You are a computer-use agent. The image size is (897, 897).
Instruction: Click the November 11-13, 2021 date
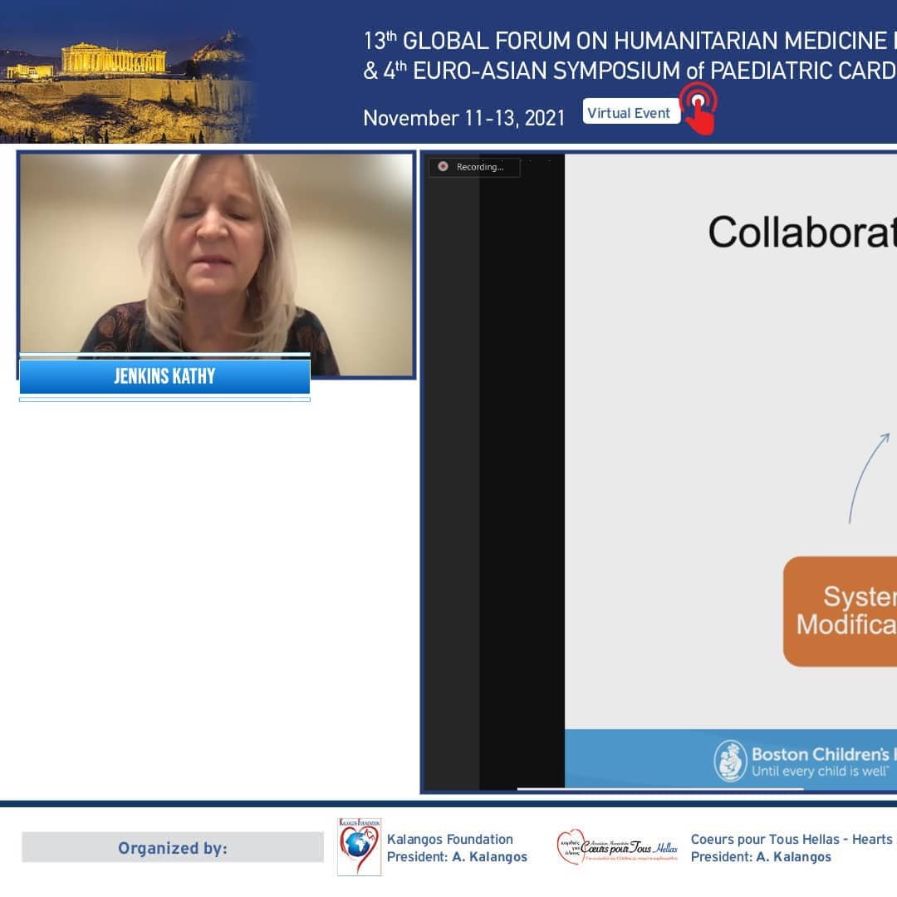463,118
